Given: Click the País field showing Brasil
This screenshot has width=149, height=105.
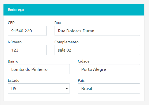Looking at the screenshot, I should [109, 88].
